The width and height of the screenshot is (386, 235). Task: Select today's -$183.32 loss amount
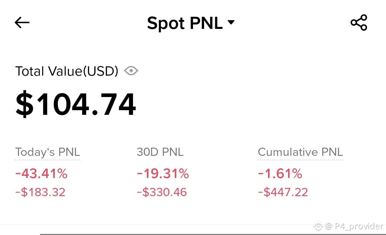point(40,192)
